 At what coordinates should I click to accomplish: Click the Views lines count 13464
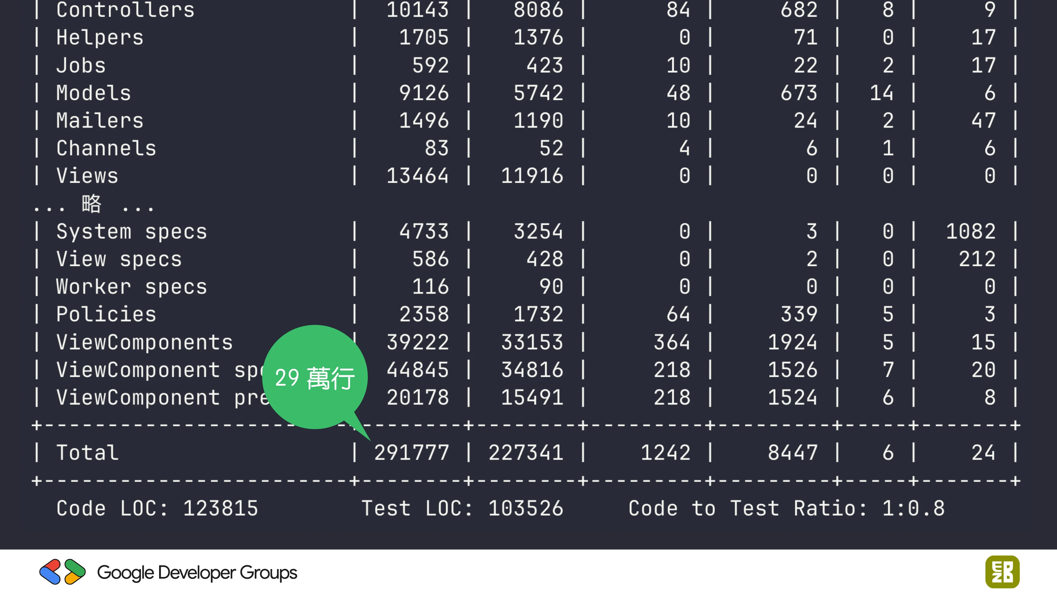pyautogui.click(x=417, y=176)
